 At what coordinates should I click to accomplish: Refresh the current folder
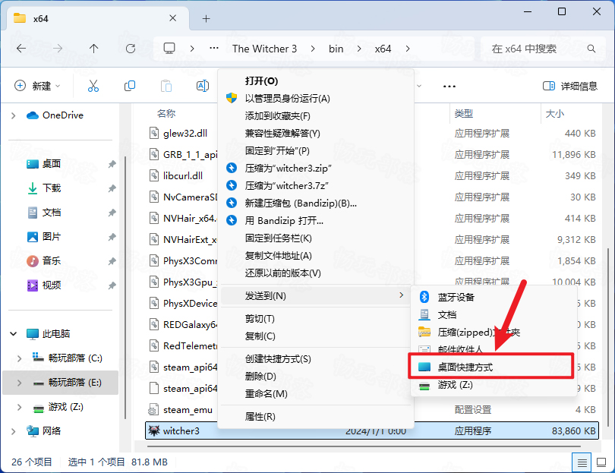(131, 49)
